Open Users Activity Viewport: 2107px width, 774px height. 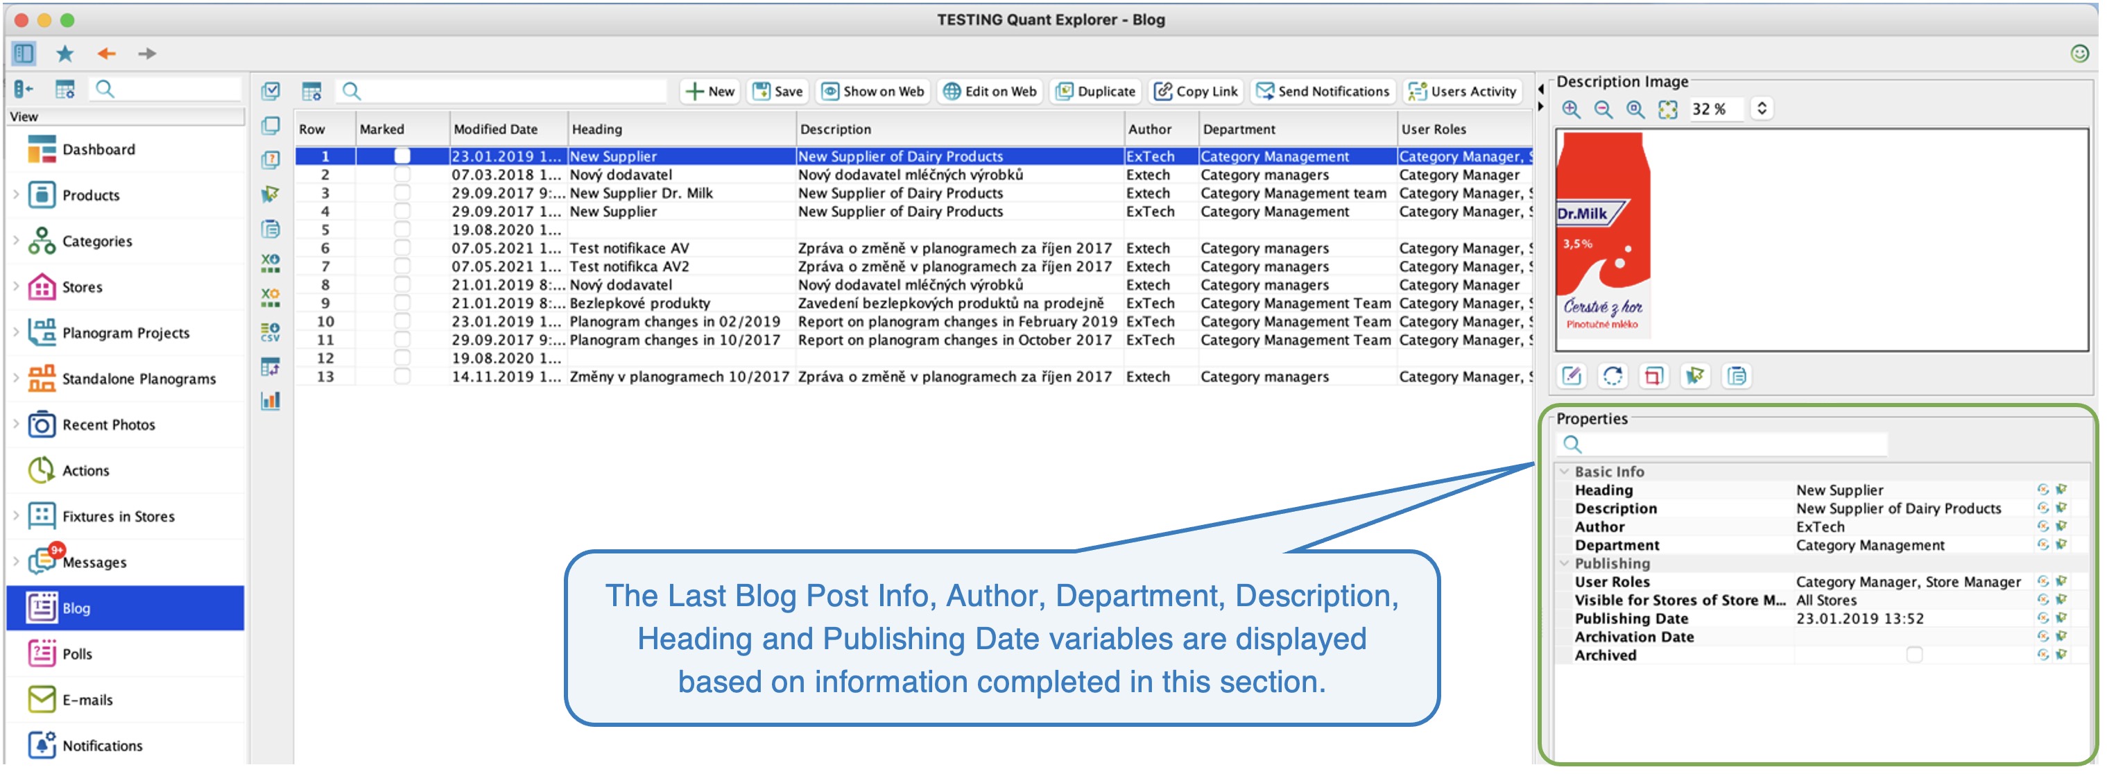(1463, 92)
